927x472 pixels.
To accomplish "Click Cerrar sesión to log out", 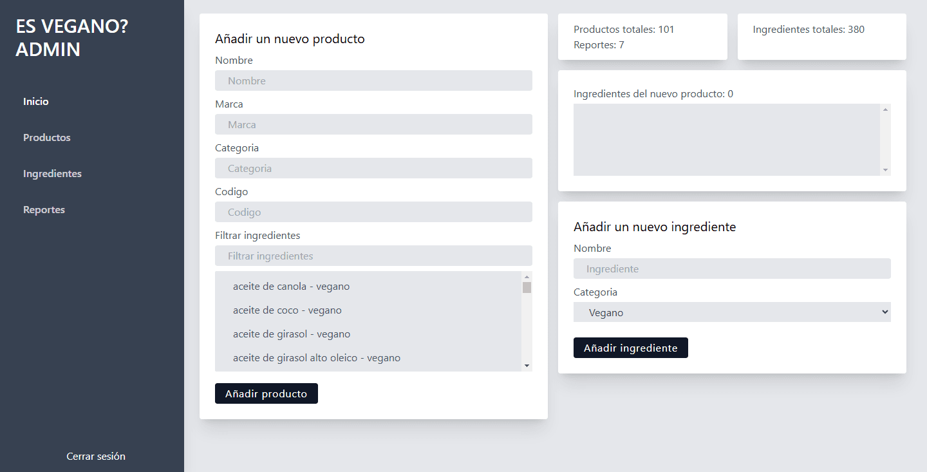I will 96,456.
